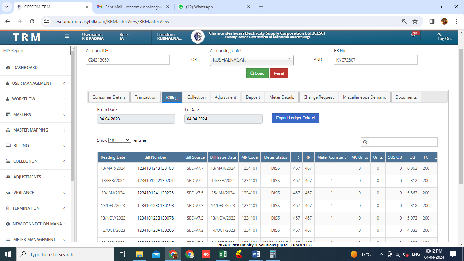Click the Billing monitor icon in sidebar
The image size is (464, 261).
click(8, 146)
